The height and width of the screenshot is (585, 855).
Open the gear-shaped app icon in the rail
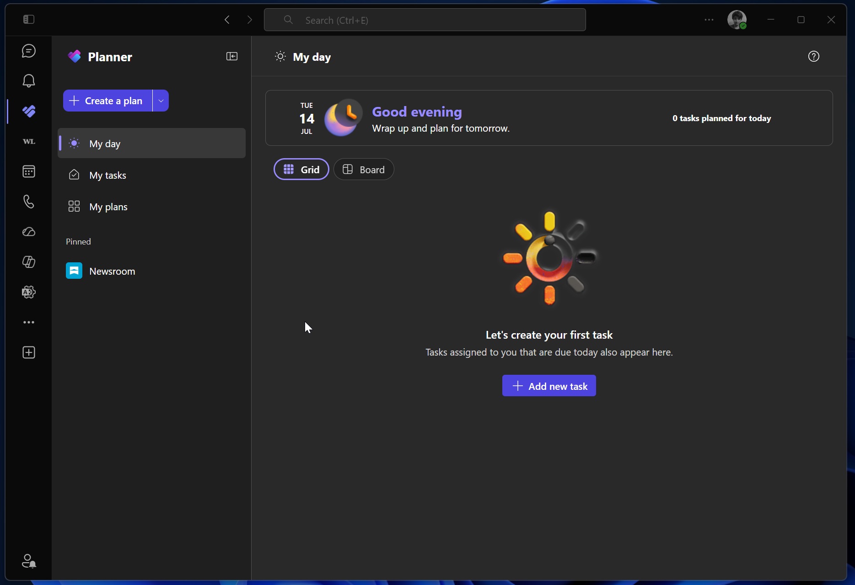29,292
